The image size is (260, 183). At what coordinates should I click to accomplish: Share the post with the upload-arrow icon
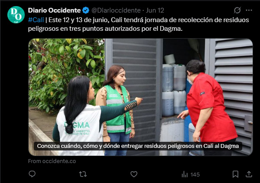point(249,174)
